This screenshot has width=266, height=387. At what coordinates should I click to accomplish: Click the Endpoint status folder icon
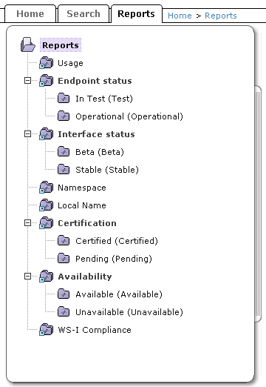coord(47,81)
